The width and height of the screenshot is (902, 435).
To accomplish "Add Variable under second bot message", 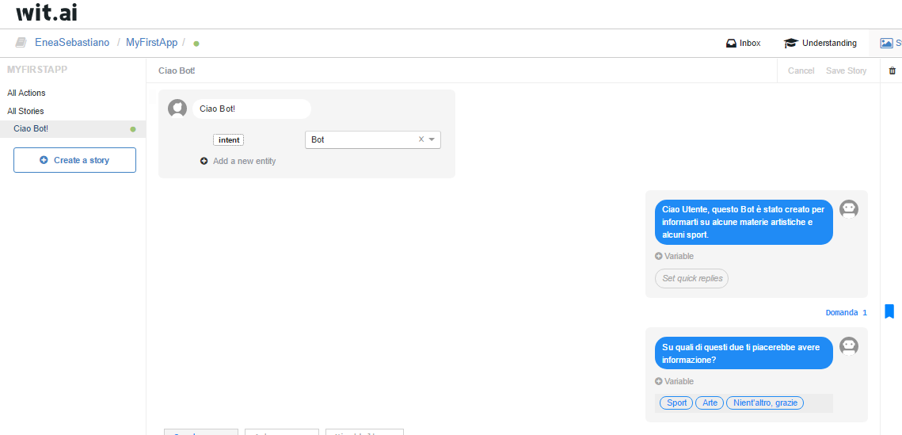I will (x=674, y=381).
